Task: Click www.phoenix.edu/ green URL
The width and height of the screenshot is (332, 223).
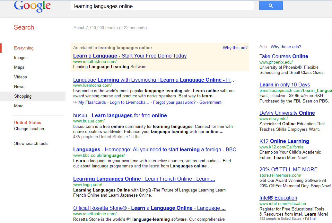Action: click(276, 62)
